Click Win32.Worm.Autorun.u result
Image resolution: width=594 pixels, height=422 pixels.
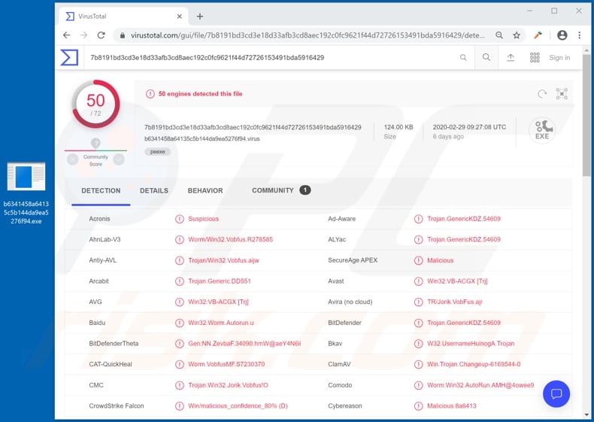coord(221,323)
